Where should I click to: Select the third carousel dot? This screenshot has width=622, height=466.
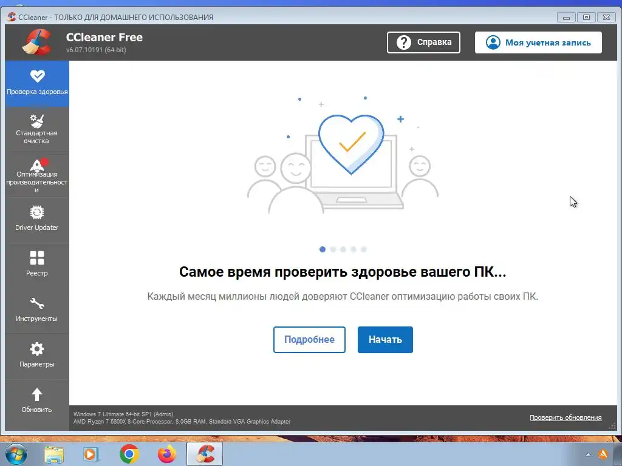click(x=343, y=249)
